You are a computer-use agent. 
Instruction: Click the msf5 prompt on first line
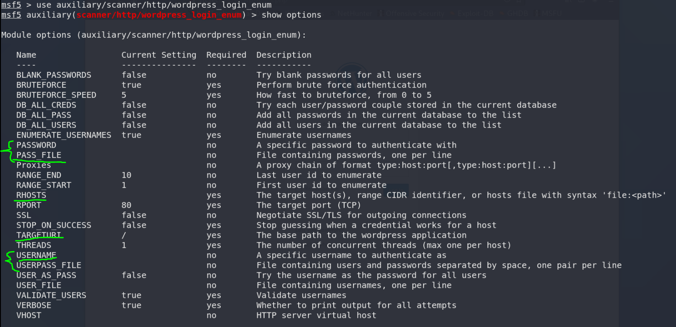coord(11,5)
